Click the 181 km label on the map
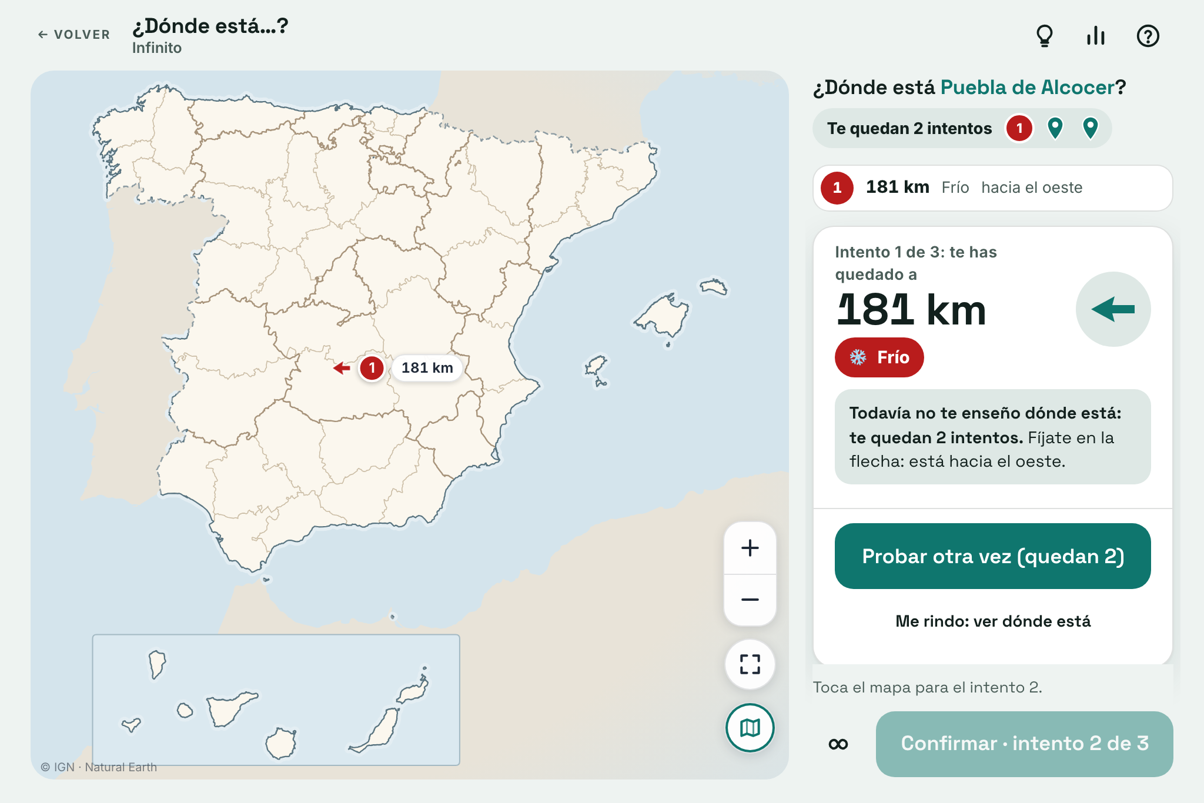 (x=427, y=368)
